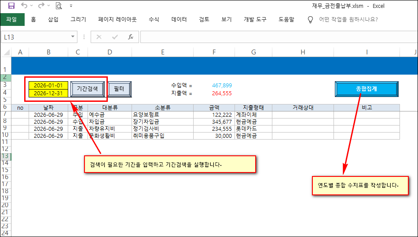Select the cell 롯데카드
418x237 pixels.
tap(253, 129)
